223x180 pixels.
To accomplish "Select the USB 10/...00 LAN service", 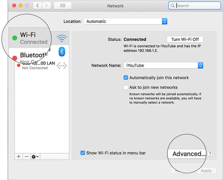I will (42, 65).
